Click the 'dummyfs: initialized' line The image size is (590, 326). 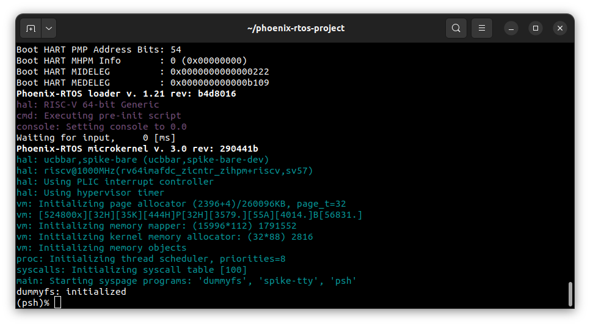point(71,292)
